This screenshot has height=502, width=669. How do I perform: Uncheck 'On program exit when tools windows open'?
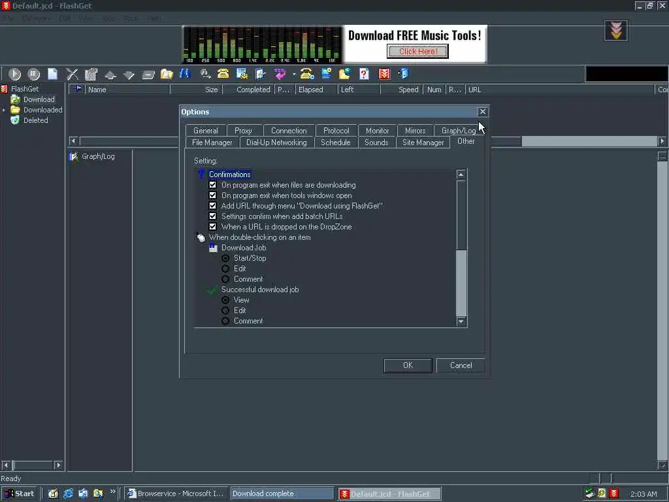click(x=212, y=195)
